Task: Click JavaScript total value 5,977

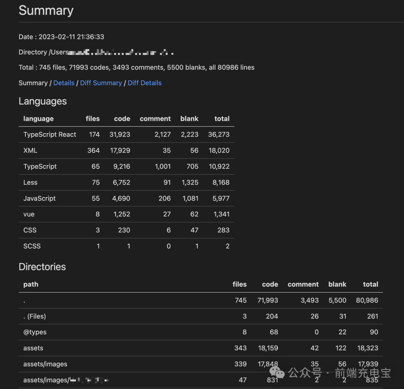Action: (221, 198)
